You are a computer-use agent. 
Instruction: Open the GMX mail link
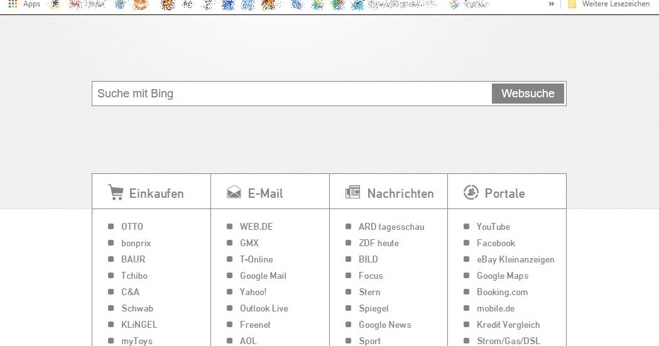(x=249, y=243)
